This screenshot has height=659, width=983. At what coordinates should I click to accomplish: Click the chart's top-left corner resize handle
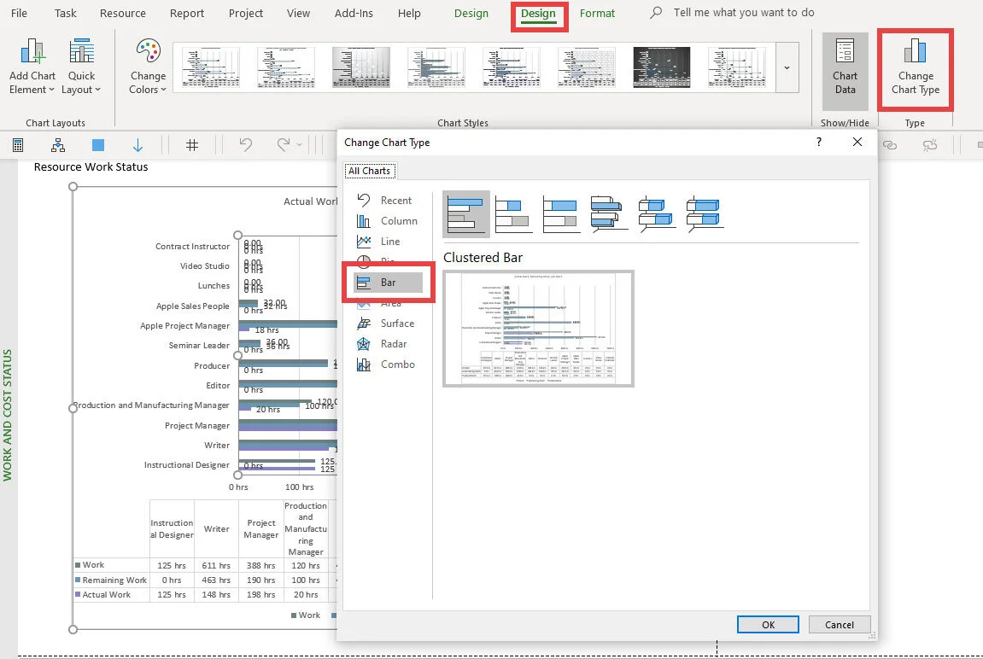(73, 187)
